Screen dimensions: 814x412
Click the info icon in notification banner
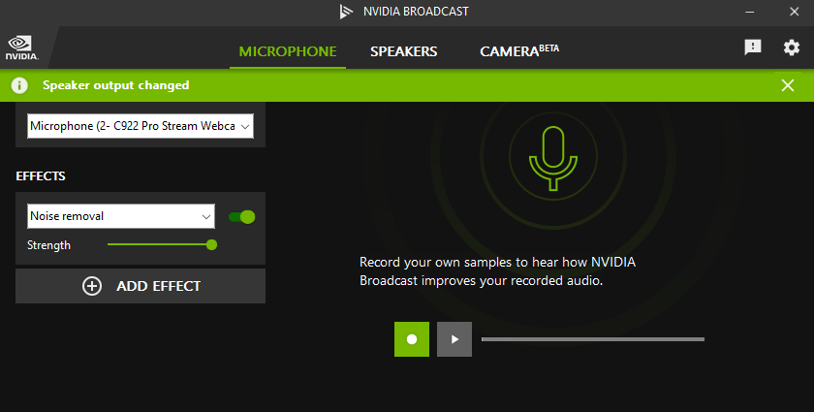tap(19, 85)
